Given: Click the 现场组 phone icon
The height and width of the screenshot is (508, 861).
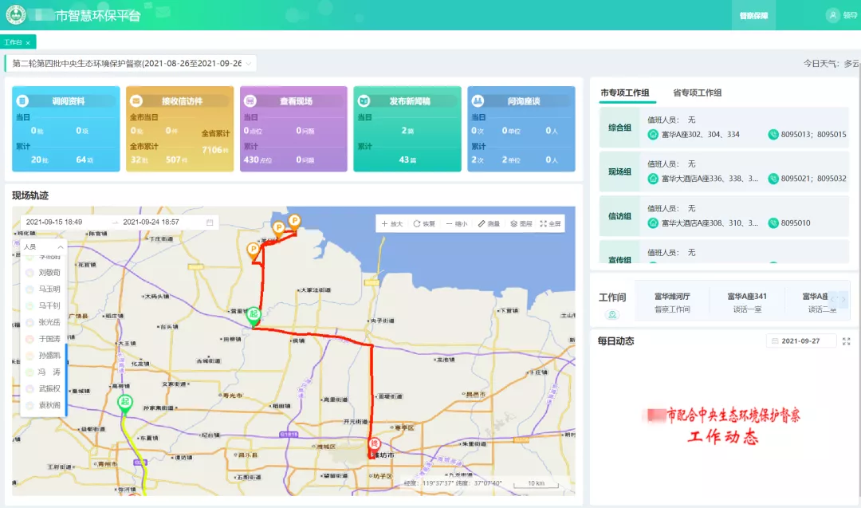Looking at the screenshot, I should tap(773, 179).
